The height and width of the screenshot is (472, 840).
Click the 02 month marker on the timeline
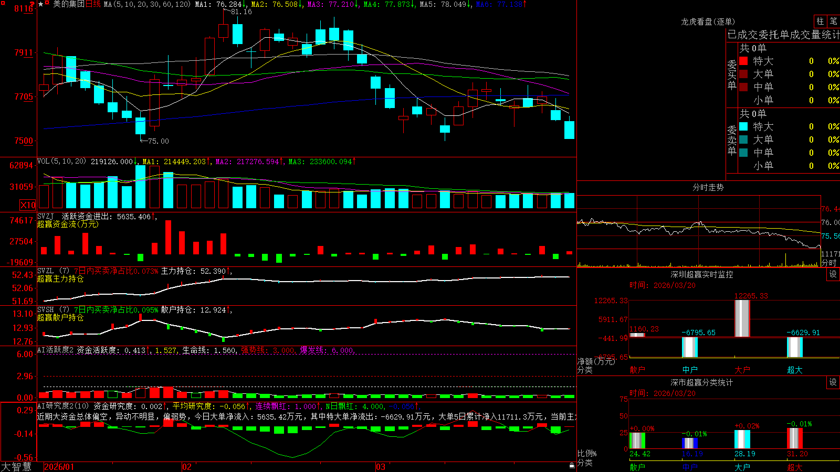click(187, 467)
